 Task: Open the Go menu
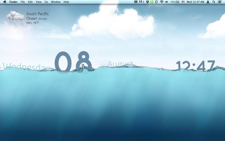[x=46, y=2]
